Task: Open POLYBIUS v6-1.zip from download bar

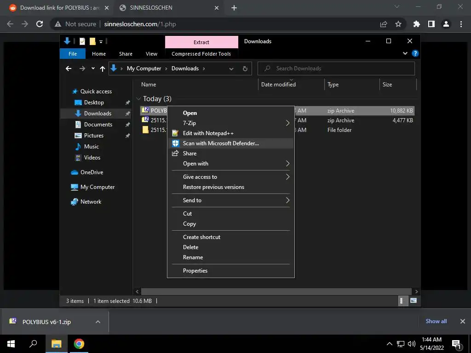Action: click(x=46, y=322)
